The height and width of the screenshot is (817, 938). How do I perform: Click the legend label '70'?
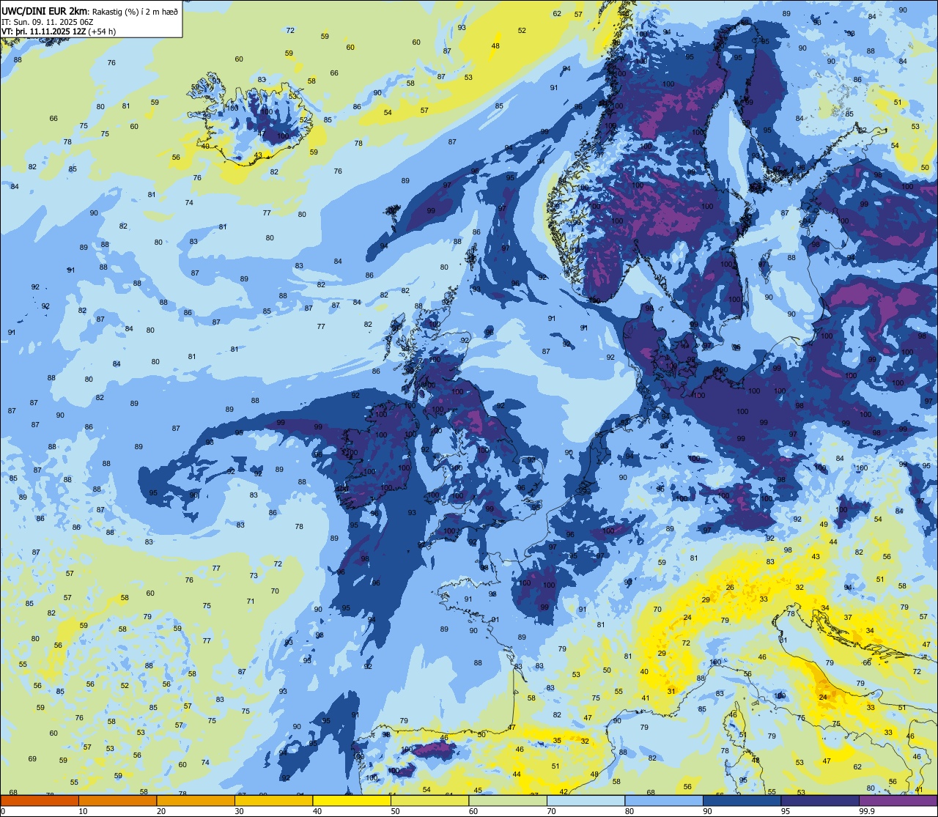(551, 811)
